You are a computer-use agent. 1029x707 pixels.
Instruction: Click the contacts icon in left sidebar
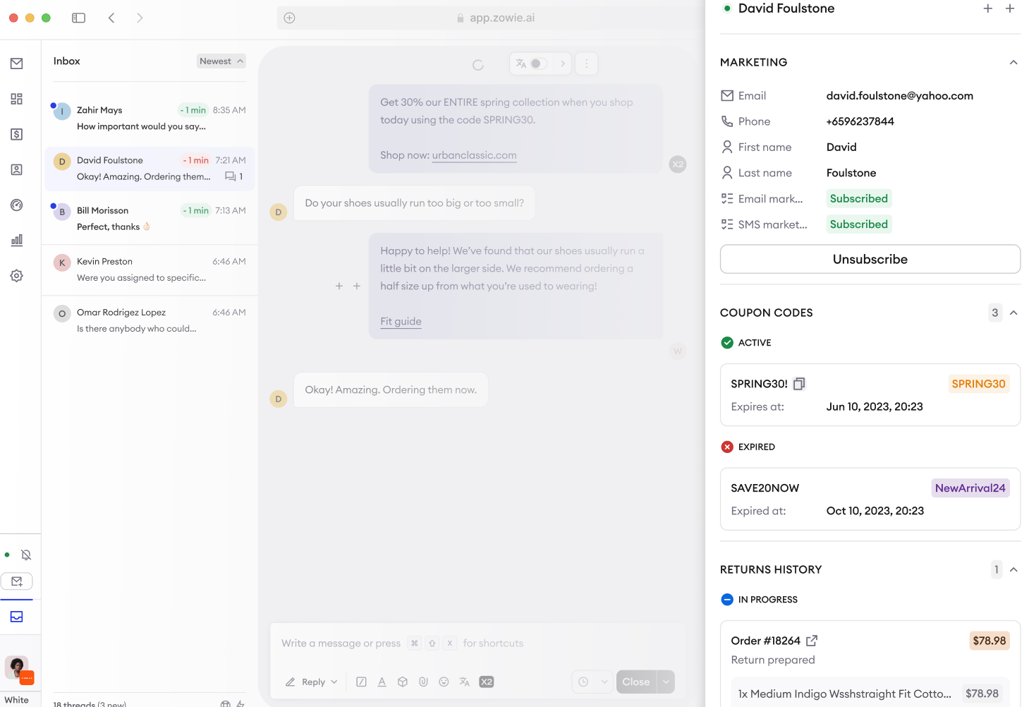(17, 170)
